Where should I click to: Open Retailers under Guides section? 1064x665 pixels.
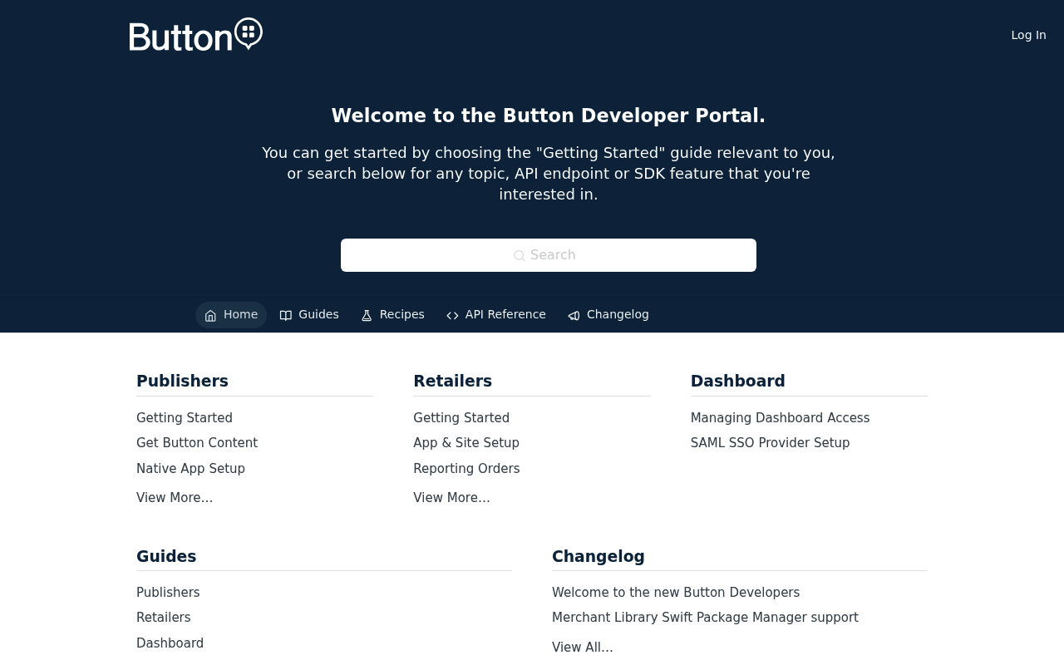coord(164,618)
